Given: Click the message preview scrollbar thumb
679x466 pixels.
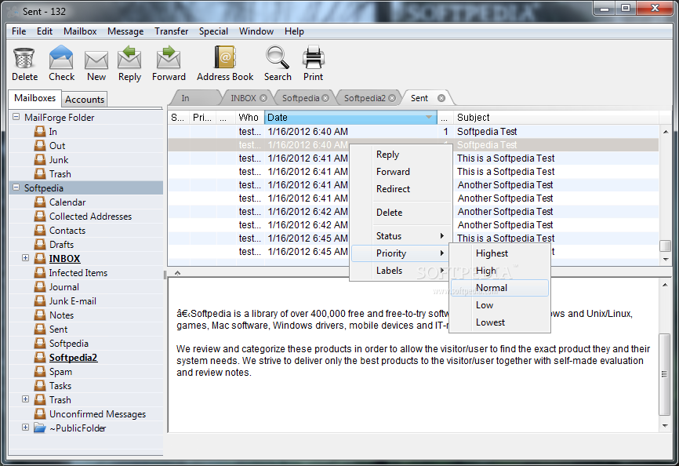Looking at the screenshot, I should tap(664, 374).
